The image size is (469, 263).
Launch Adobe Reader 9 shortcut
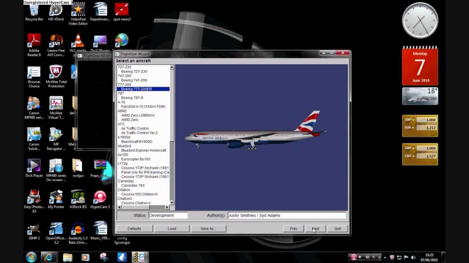tap(34, 45)
